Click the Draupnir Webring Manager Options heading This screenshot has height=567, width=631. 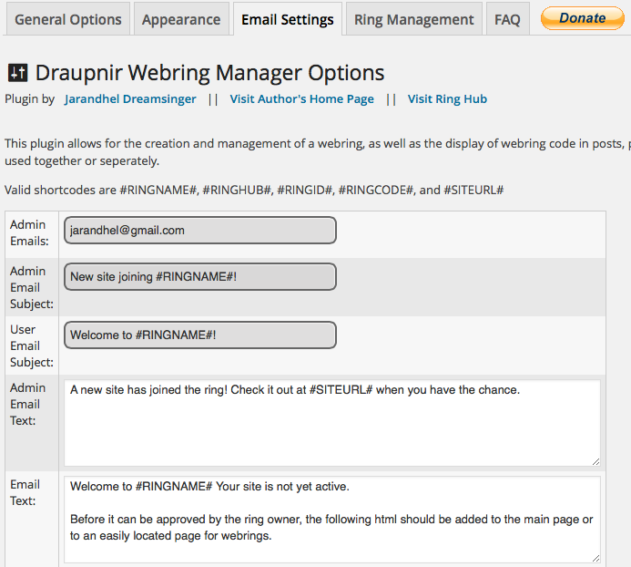click(x=209, y=73)
